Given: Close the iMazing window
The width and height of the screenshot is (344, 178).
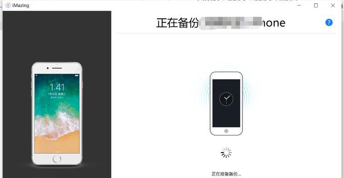Looking at the screenshot, I should [x=333, y=5].
